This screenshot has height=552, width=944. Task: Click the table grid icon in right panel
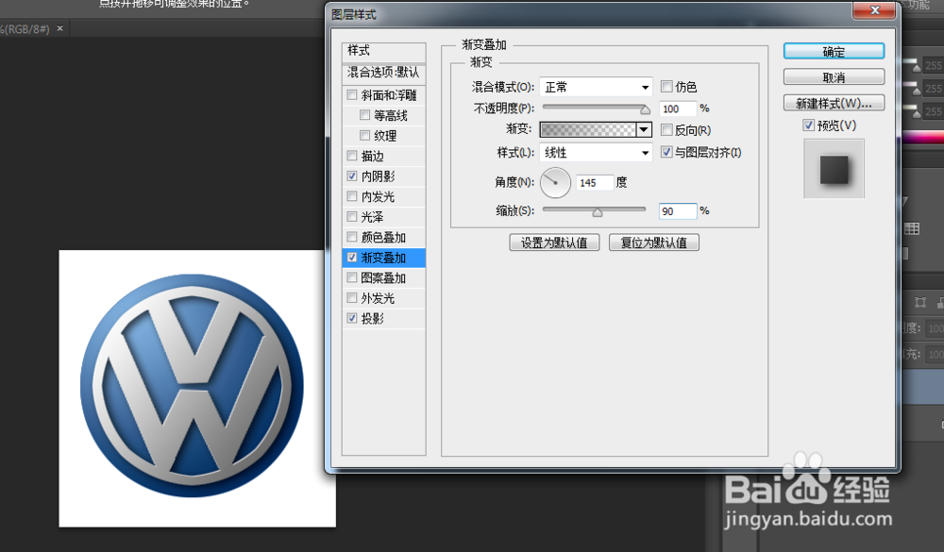click(x=912, y=228)
